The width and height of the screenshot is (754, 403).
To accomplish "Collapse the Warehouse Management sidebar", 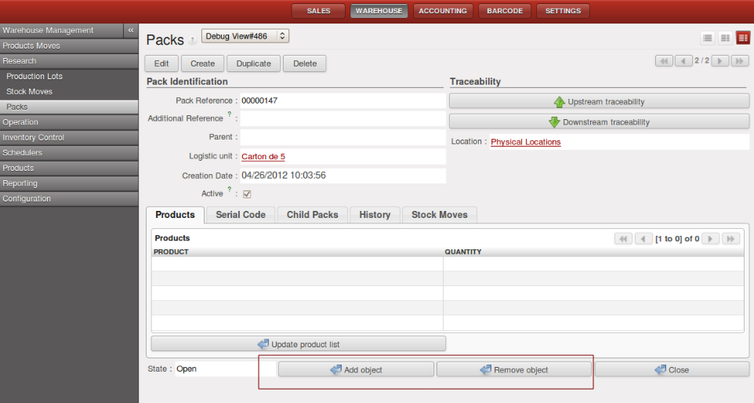I will click(x=131, y=31).
